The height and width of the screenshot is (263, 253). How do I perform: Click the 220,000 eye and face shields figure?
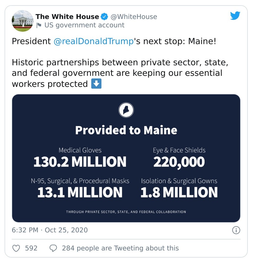[x=179, y=162]
